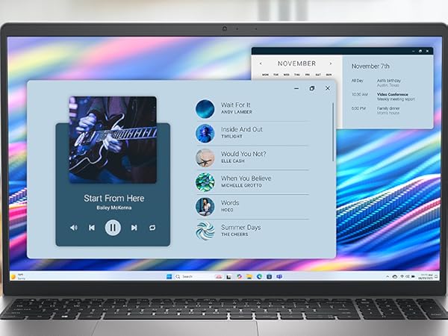The width and height of the screenshot is (448, 336).
Task: Minimize the calendar window
Action: tap(414, 51)
